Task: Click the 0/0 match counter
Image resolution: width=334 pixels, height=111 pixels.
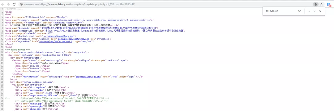Action: pyautogui.click(x=299, y=11)
